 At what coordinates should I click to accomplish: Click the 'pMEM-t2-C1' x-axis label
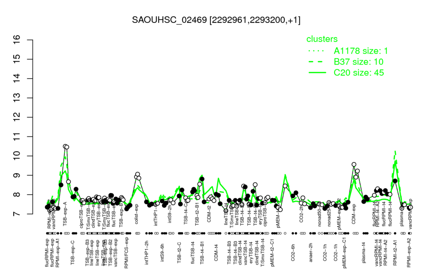pos(272,253)
